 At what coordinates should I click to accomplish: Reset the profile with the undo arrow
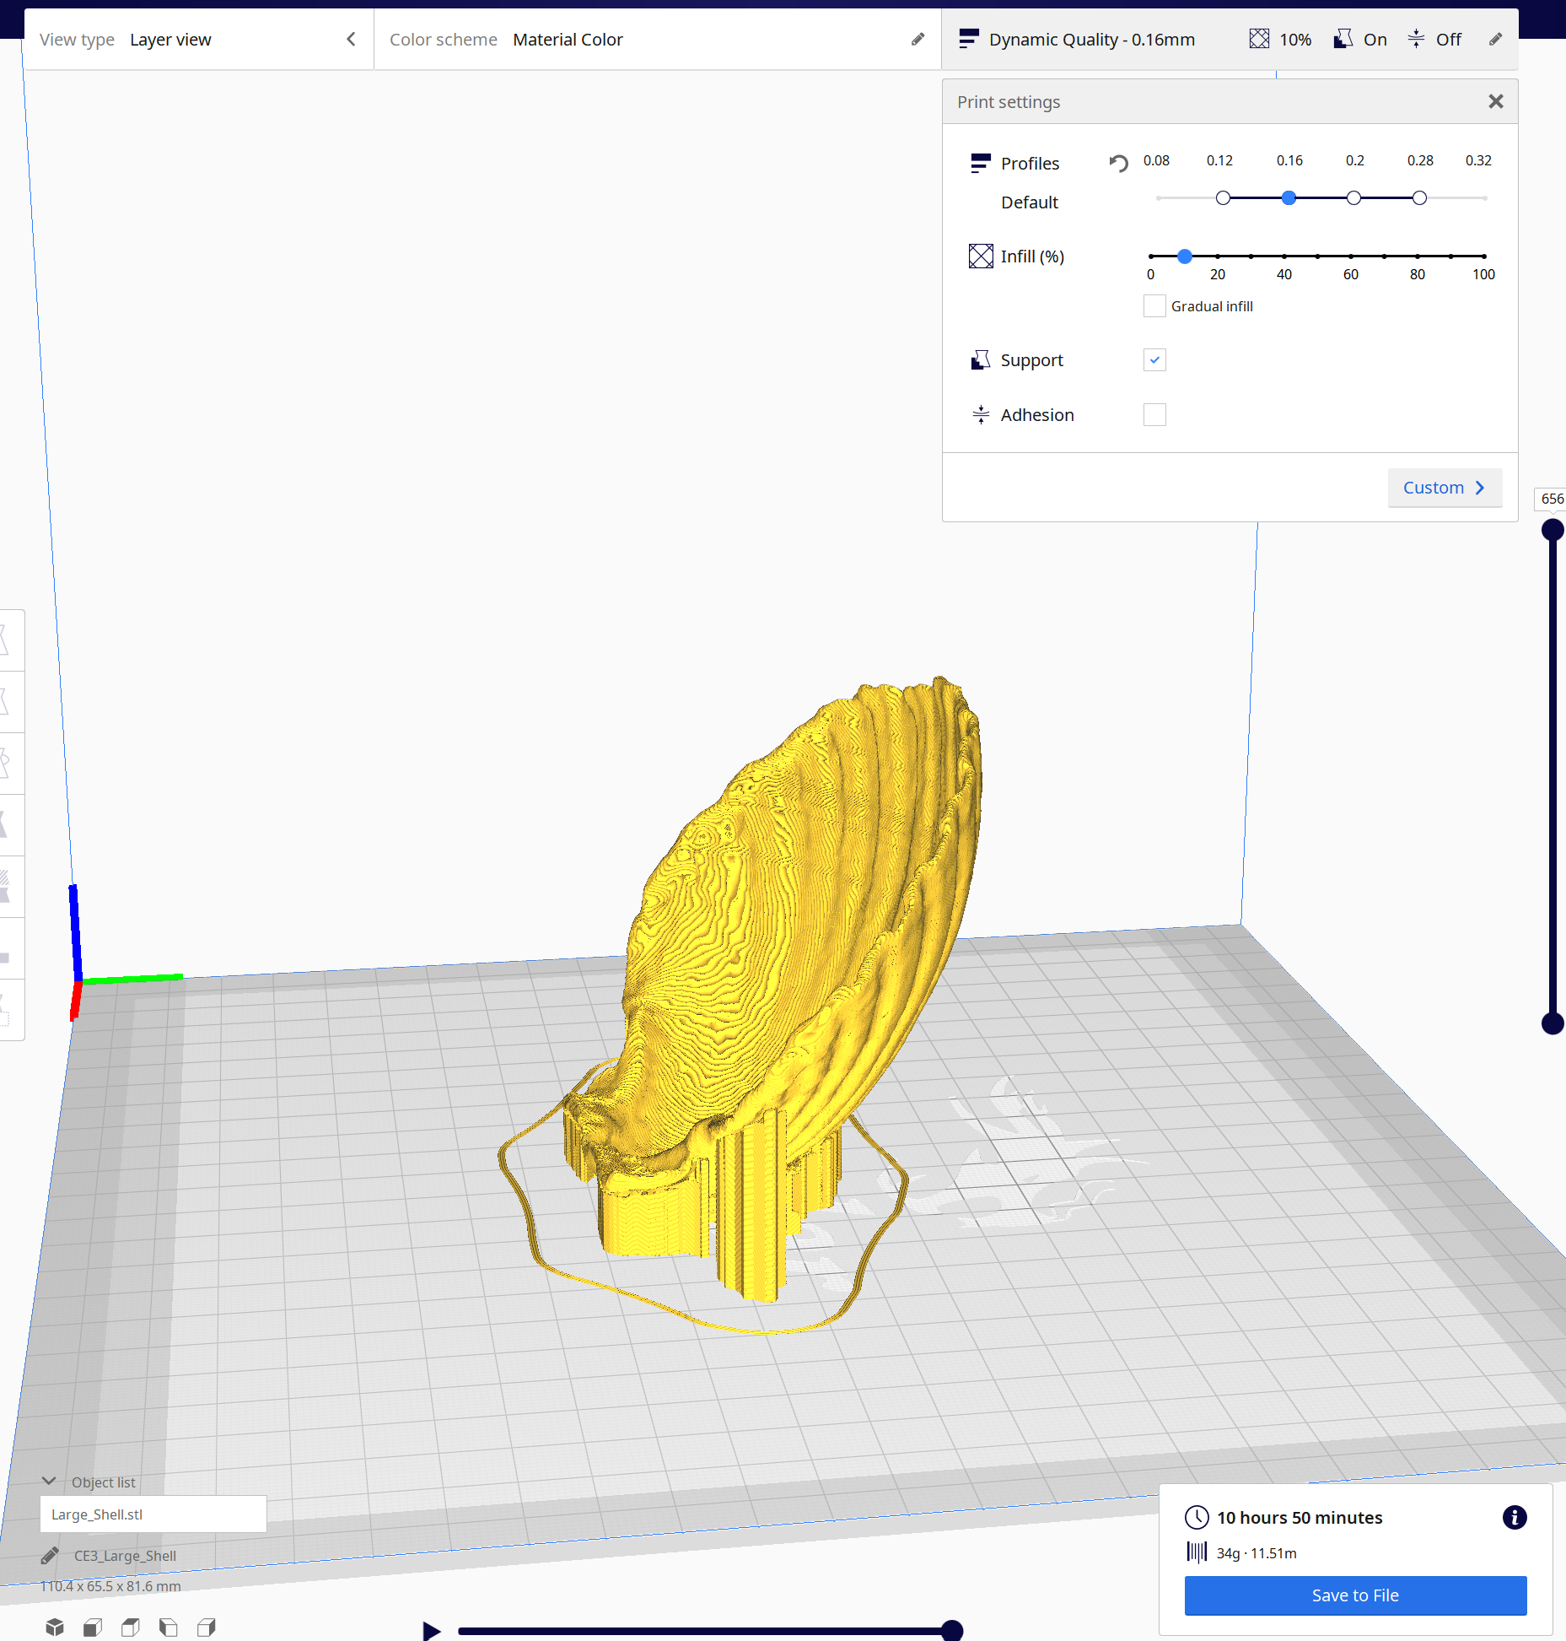(1119, 163)
